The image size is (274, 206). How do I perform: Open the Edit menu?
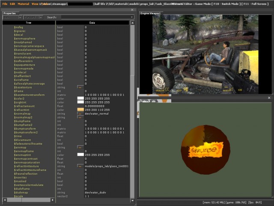tap(12, 4)
